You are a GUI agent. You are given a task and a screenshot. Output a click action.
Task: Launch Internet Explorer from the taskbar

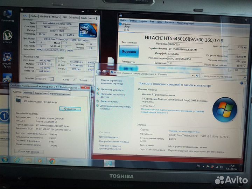point(17,160)
